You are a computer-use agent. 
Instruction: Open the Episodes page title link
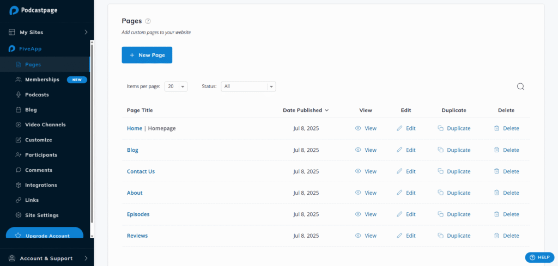tap(138, 214)
